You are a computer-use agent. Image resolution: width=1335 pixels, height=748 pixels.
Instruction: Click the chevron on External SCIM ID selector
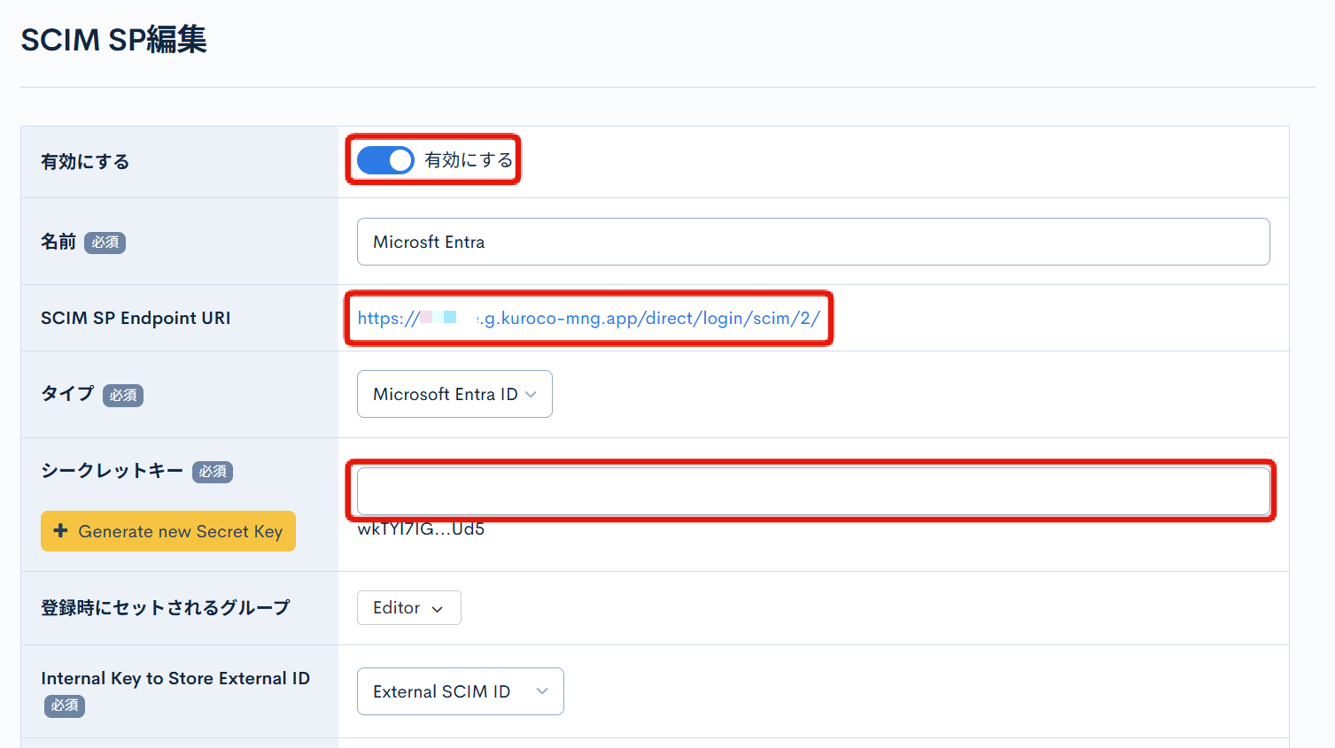[x=544, y=691]
